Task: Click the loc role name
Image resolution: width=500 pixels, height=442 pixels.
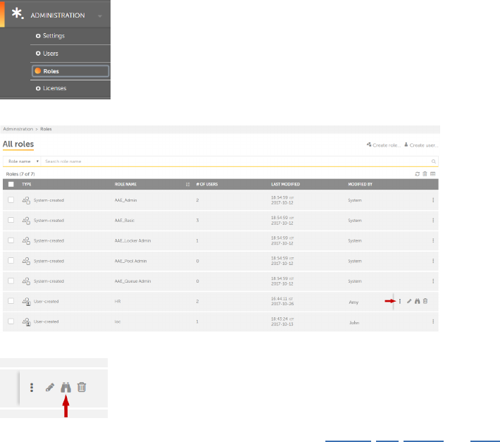Action: coord(118,321)
